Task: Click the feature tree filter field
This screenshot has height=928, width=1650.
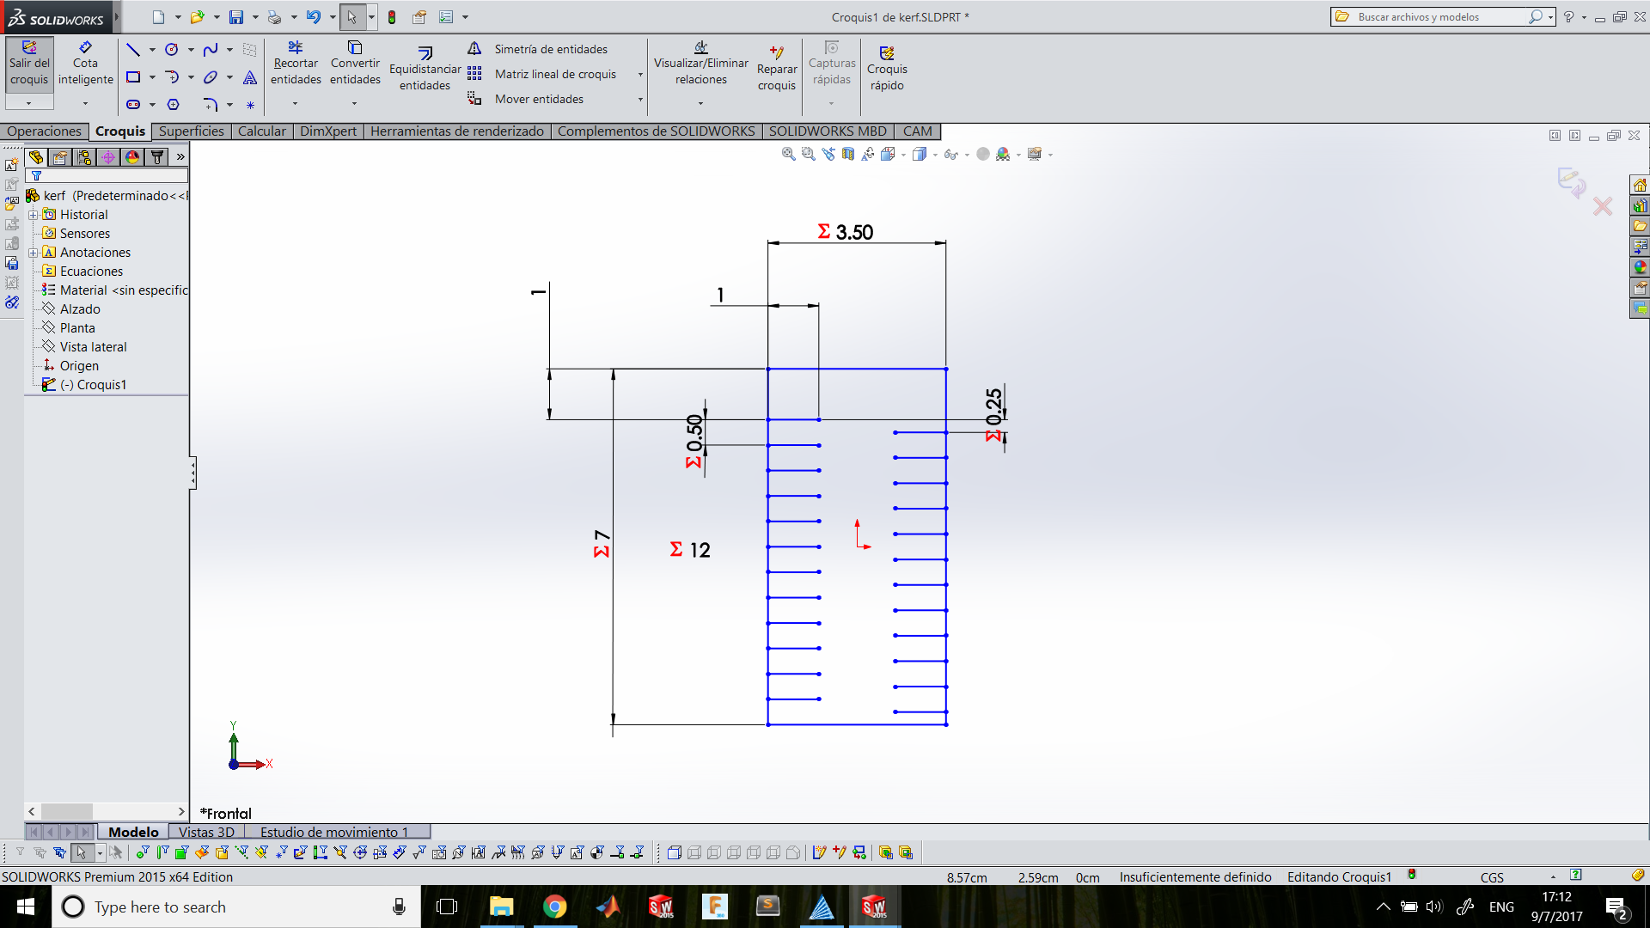Action: 107,176
